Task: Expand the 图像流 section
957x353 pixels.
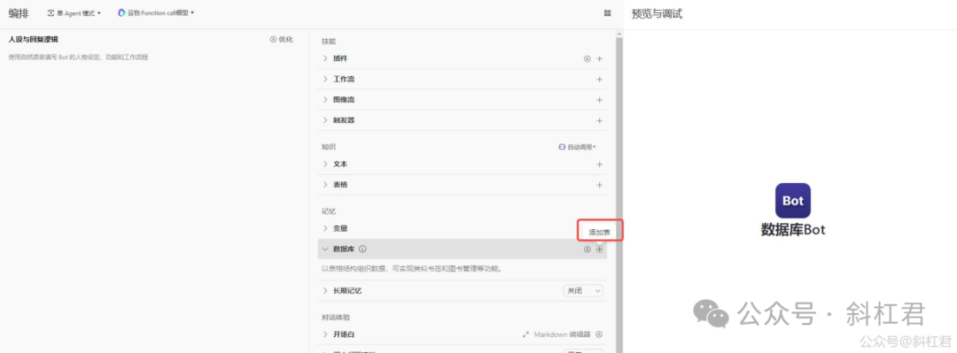Action: click(x=325, y=100)
